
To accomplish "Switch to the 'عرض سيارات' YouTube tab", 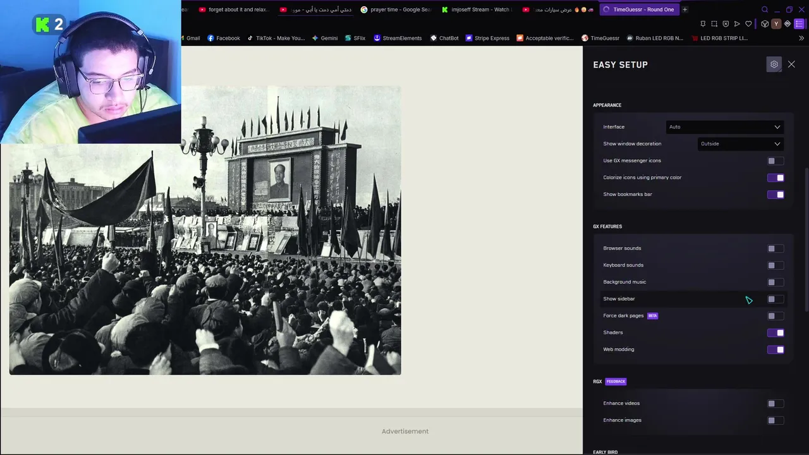I will pos(558,9).
